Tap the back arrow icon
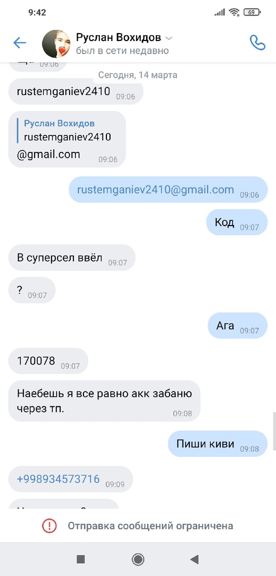Image resolution: width=276 pixels, height=576 pixels. (20, 43)
